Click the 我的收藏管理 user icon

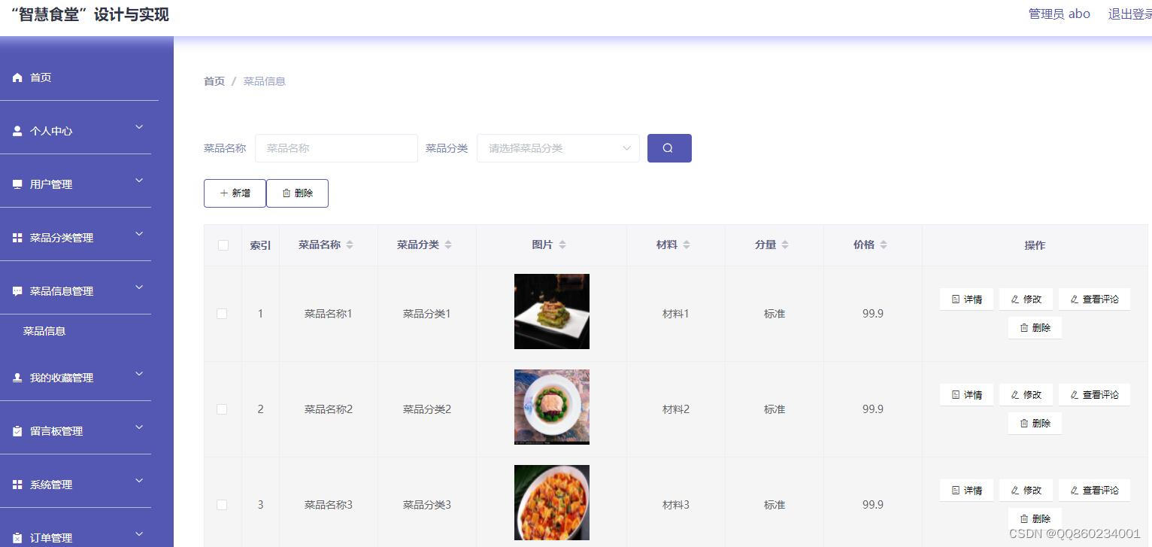point(17,377)
